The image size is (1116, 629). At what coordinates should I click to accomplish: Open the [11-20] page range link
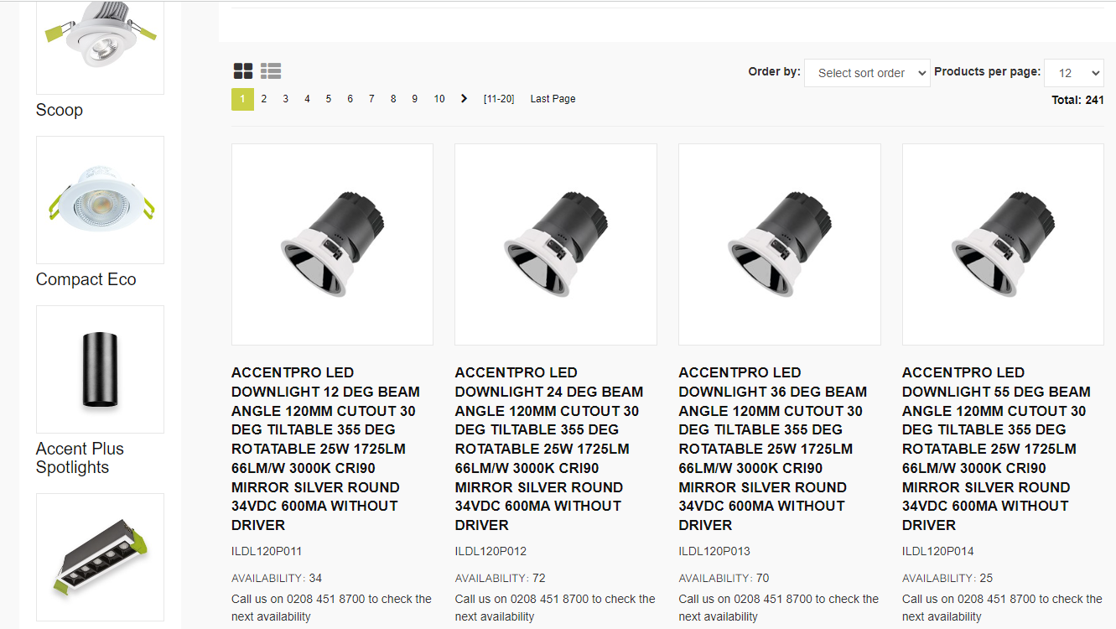point(499,99)
